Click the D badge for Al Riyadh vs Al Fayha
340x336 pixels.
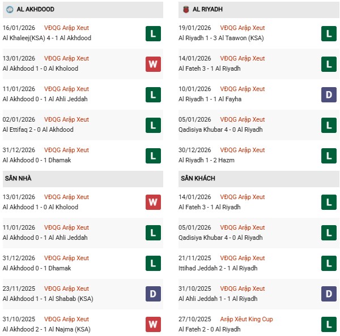pyautogui.click(x=329, y=94)
